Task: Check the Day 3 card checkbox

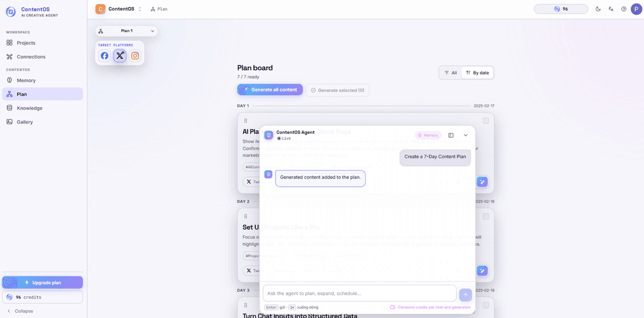Action: [486, 305]
